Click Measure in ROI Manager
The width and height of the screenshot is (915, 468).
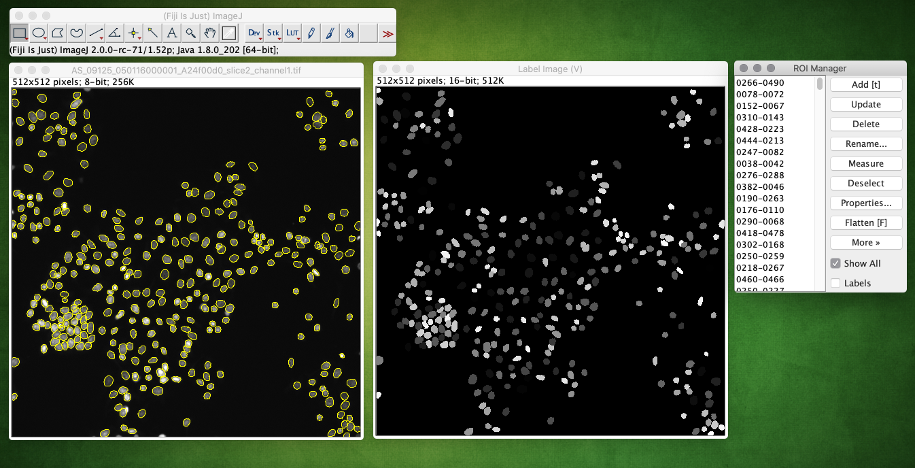pos(866,163)
